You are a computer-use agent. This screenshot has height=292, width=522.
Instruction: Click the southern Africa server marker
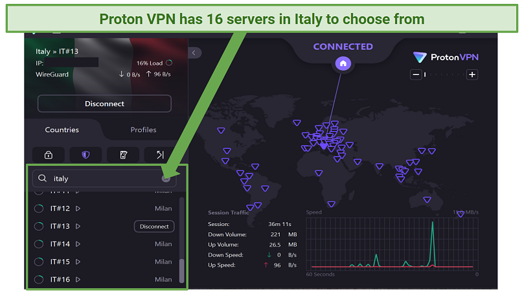point(331,204)
